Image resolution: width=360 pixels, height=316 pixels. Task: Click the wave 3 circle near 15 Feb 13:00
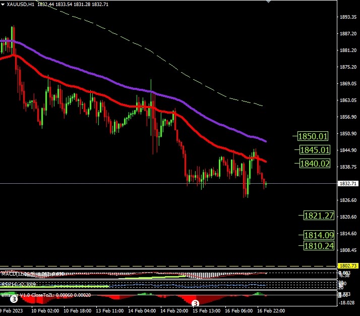[x=196, y=303]
